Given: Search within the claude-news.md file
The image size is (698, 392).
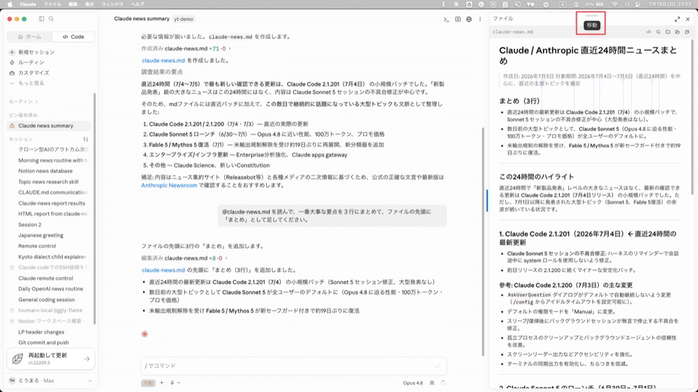Looking at the screenshot, I should pos(658,32).
